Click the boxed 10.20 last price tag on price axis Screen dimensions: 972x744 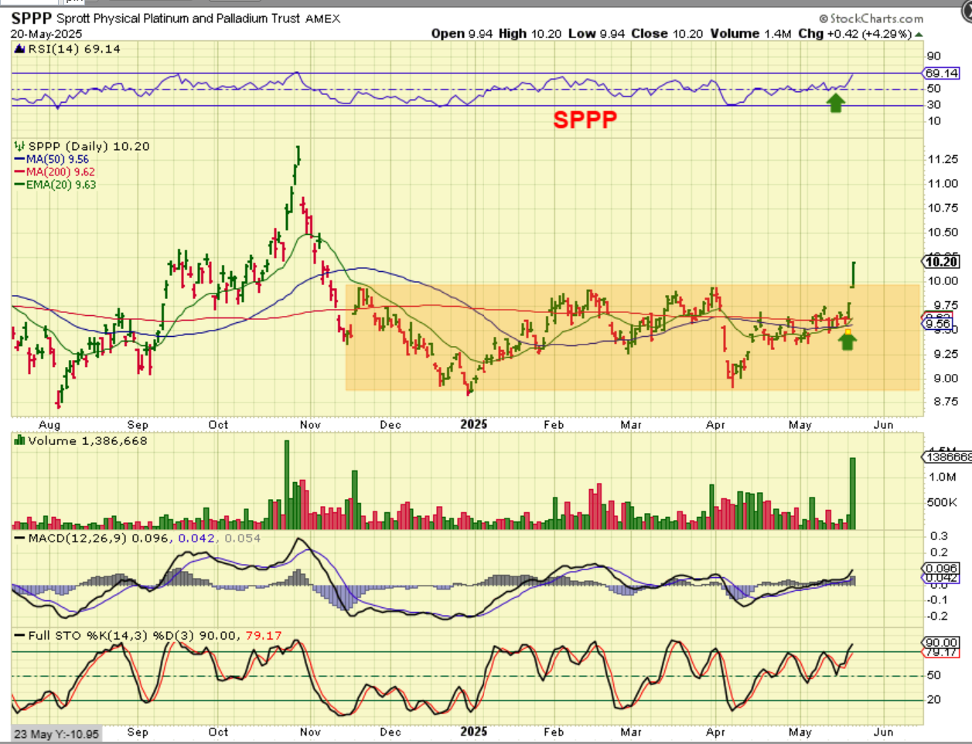[x=941, y=262]
